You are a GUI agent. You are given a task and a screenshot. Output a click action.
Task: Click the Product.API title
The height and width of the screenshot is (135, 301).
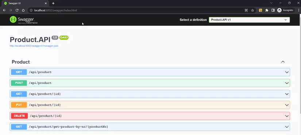[x=30, y=40]
